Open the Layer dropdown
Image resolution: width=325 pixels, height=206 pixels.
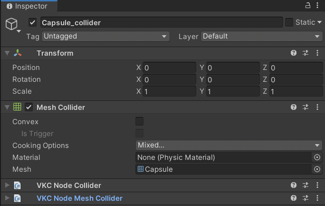tap(261, 36)
